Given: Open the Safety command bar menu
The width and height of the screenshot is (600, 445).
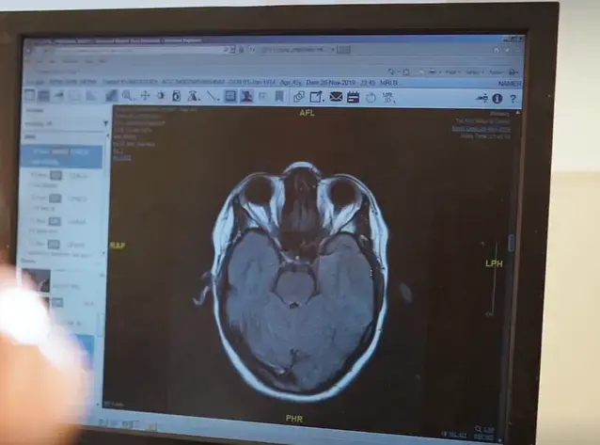Looking at the screenshot, I should (475, 72).
